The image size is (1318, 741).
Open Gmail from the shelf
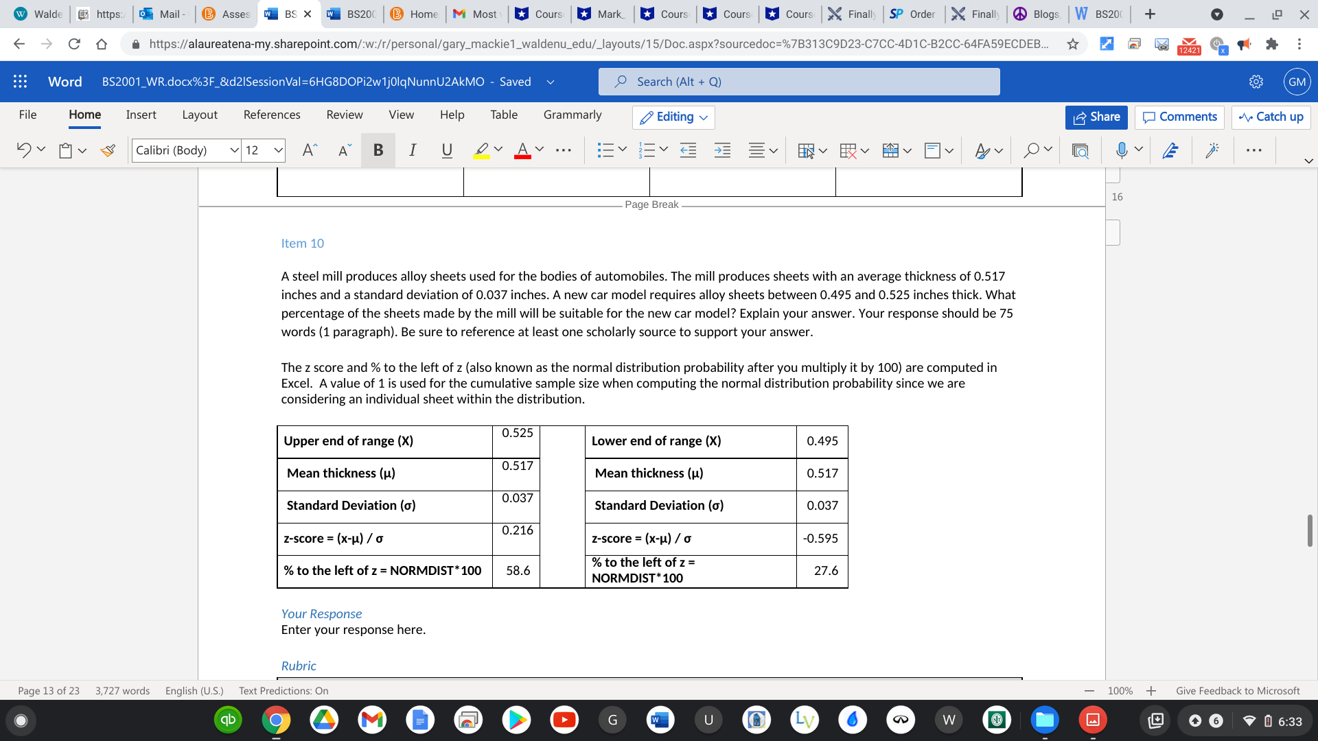(x=372, y=720)
